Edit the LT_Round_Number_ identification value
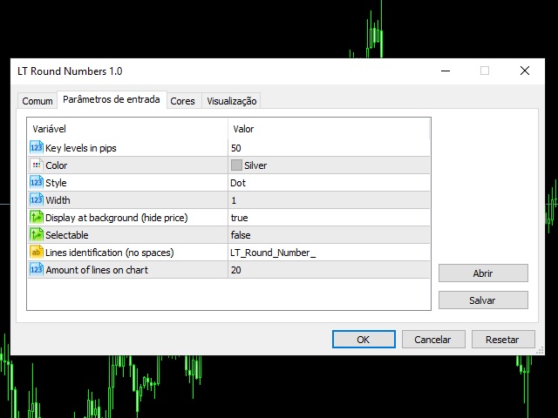Screen dimensions: 558x418 (329, 253)
